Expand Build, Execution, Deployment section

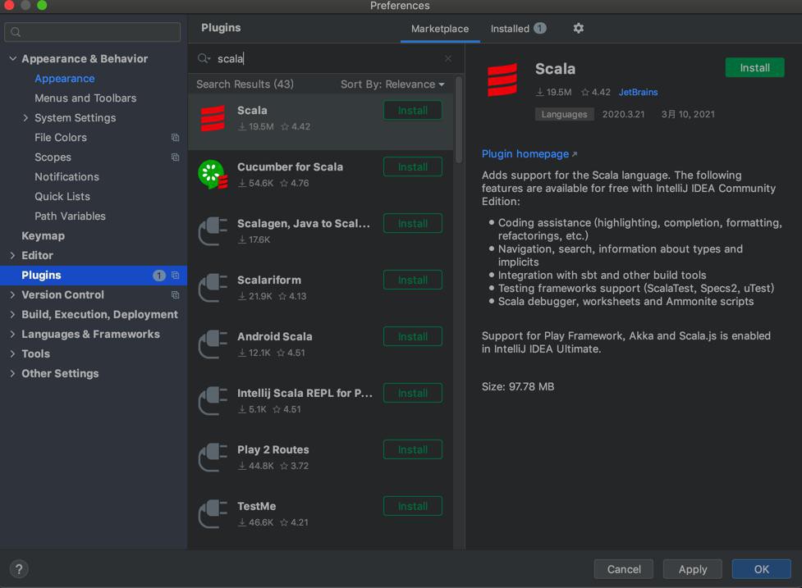(x=13, y=315)
